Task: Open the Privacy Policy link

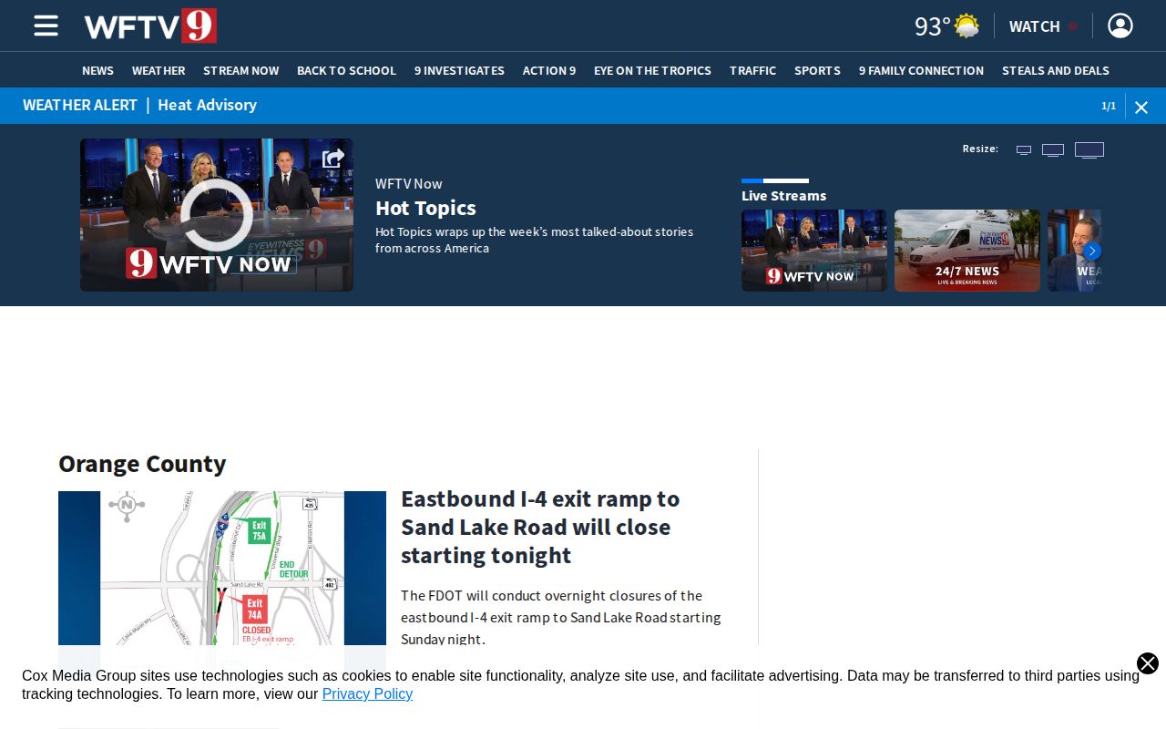Action: 367,693
